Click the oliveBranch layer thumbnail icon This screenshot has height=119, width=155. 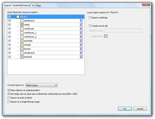coord(22,53)
